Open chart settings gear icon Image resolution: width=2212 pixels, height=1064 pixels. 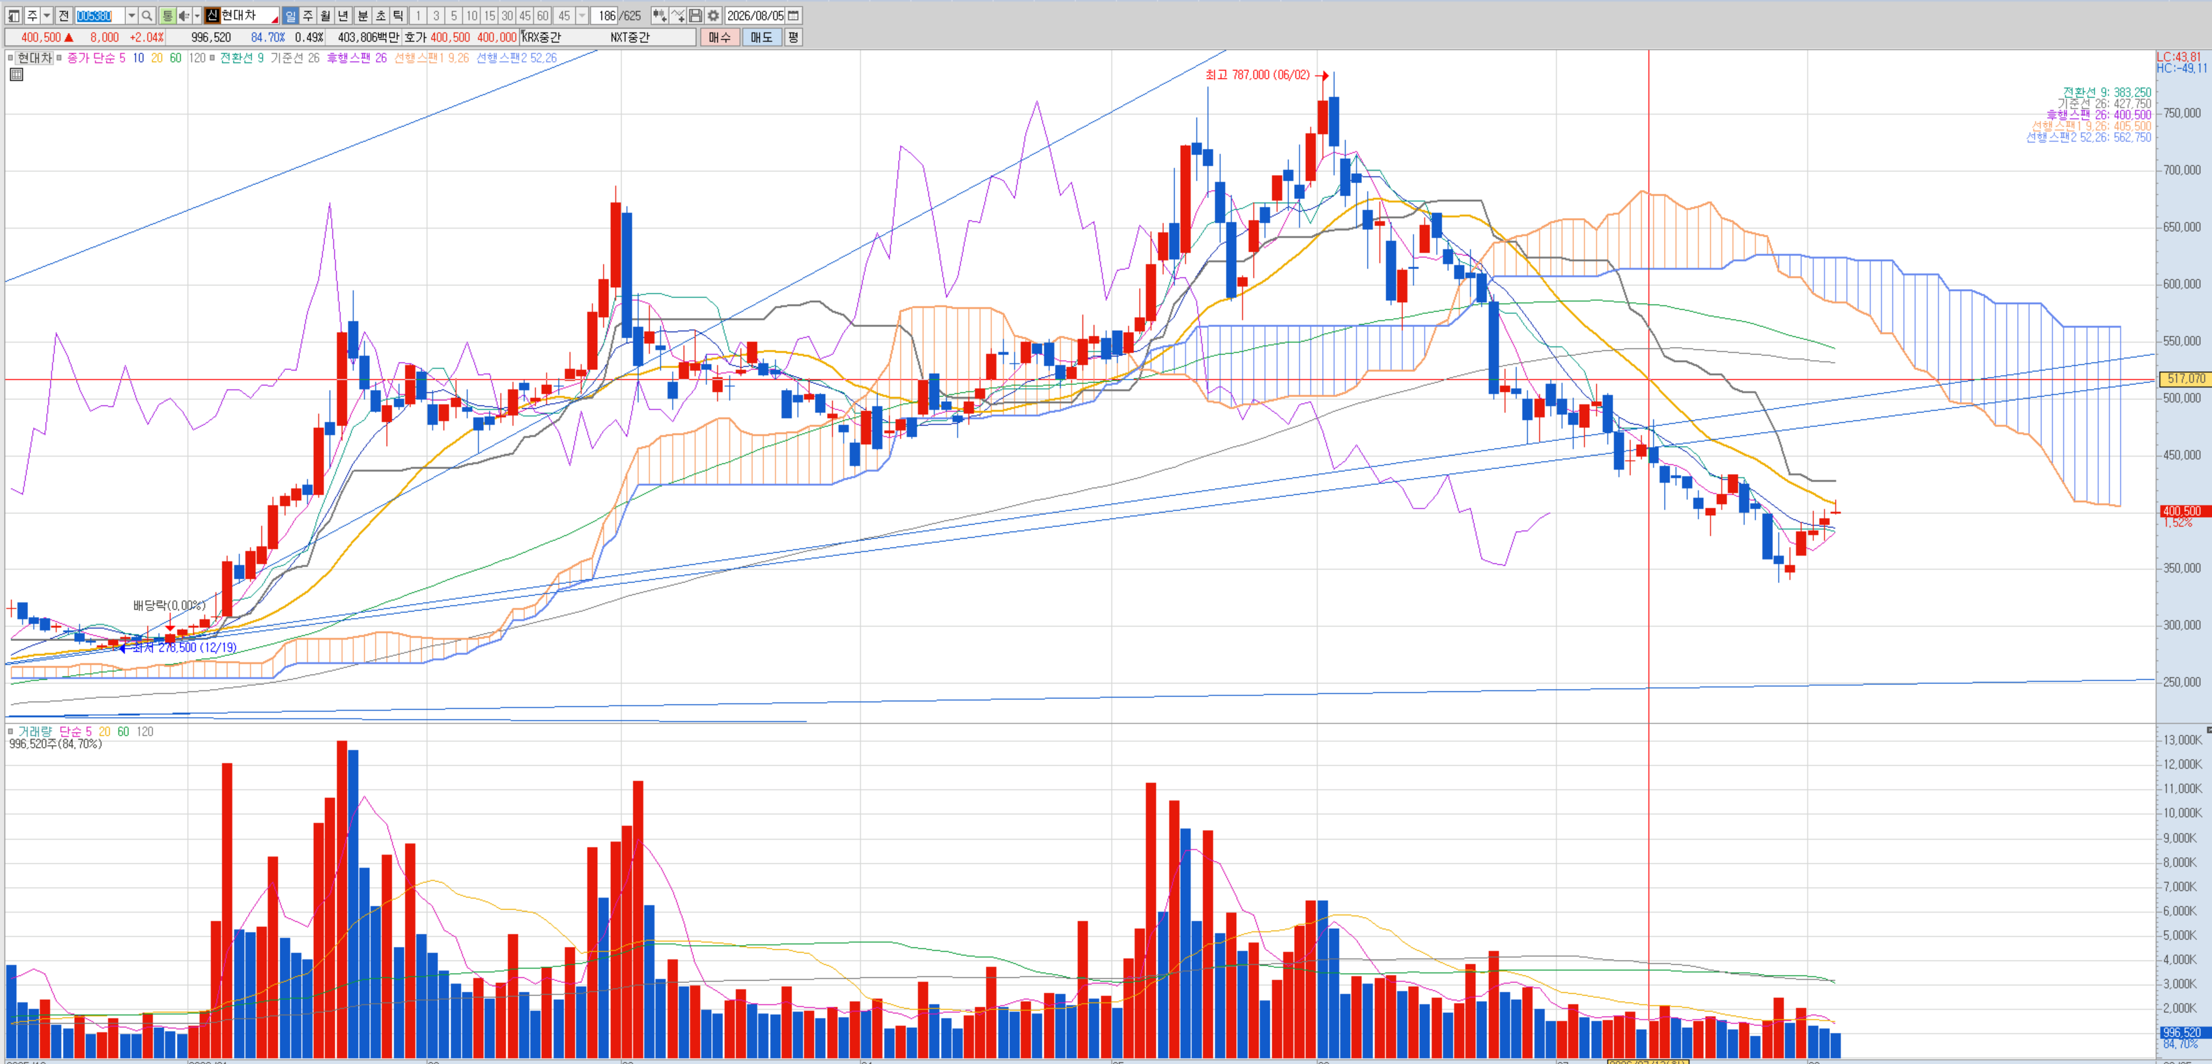coord(714,16)
